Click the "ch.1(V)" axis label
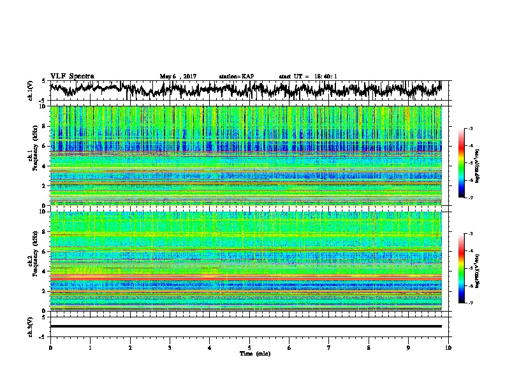This screenshot has height=390, width=505. (x=31, y=90)
